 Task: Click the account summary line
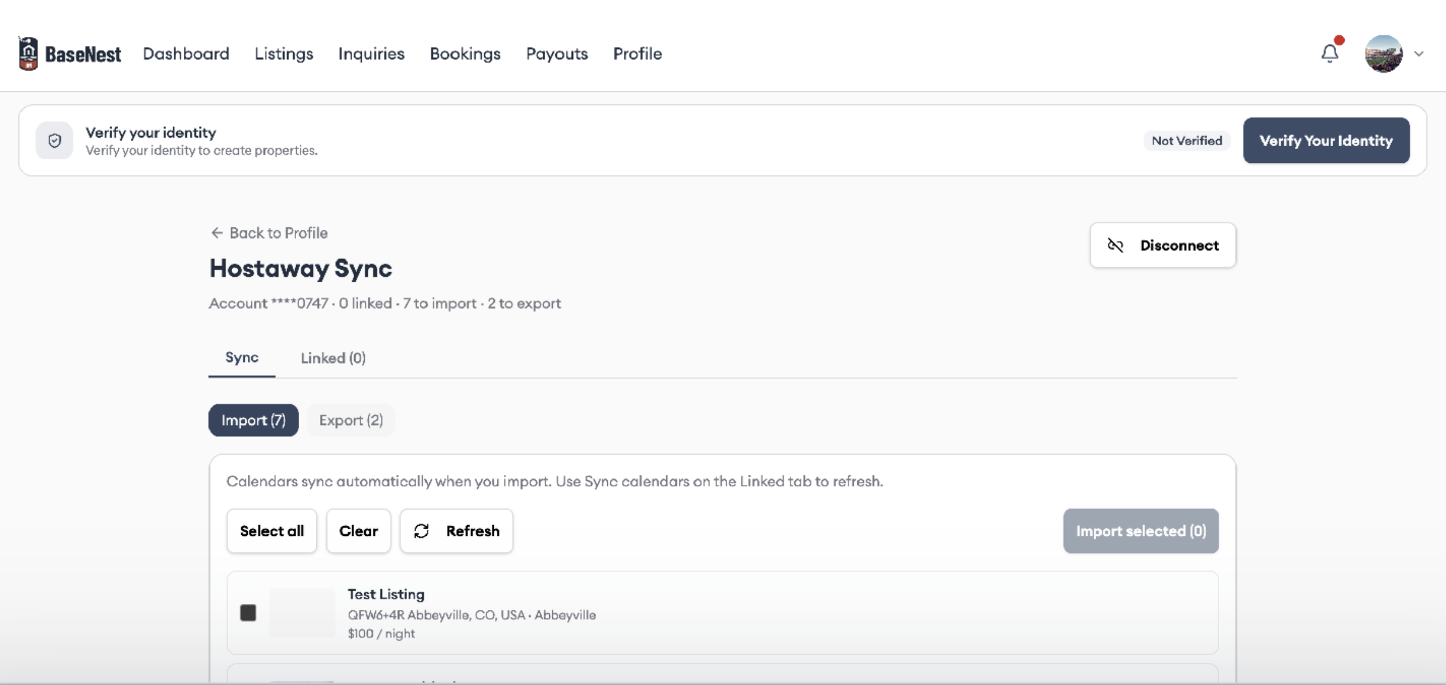[385, 303]
